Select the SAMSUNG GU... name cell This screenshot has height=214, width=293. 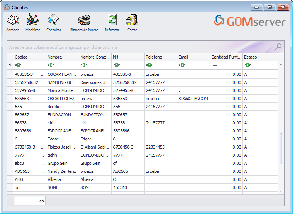click(x=62, y=82)
